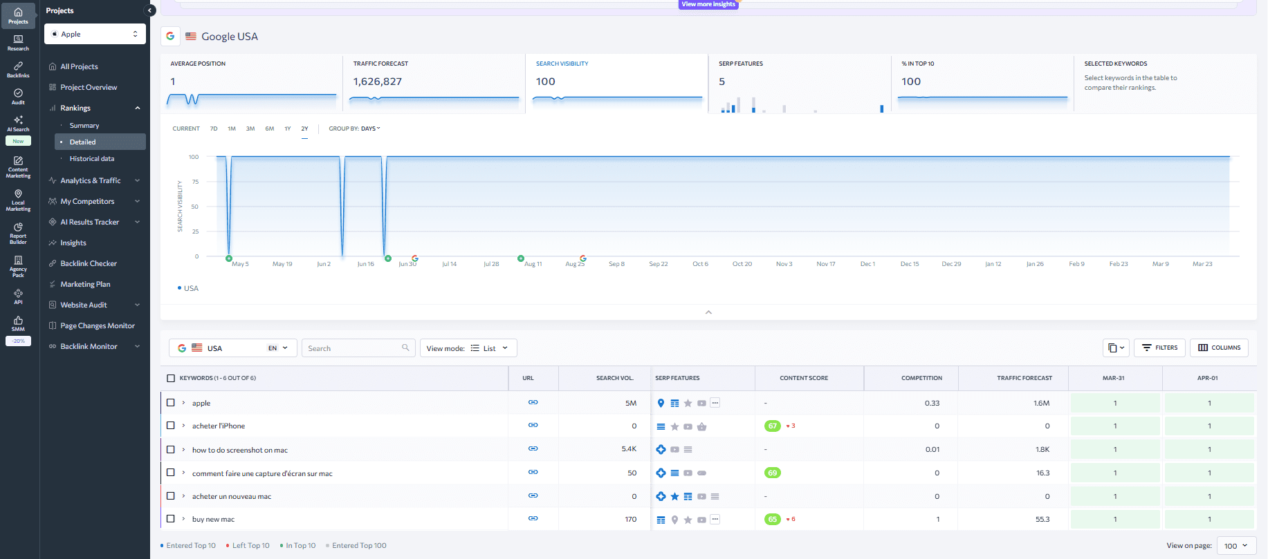Open the COLUMNS button

(x=1219, y=348)
